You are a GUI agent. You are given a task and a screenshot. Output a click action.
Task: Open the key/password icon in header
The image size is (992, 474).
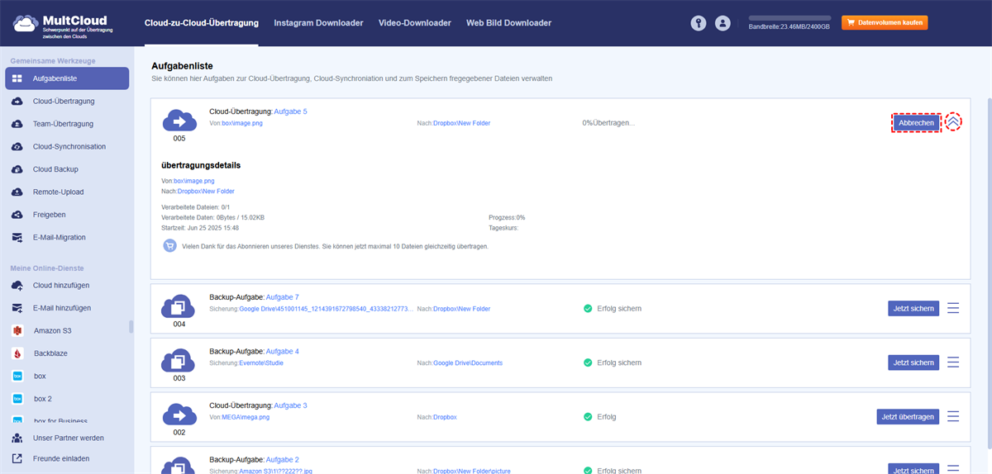point(699,23)
